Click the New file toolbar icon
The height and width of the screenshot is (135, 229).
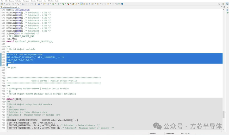tap(2, 4)
